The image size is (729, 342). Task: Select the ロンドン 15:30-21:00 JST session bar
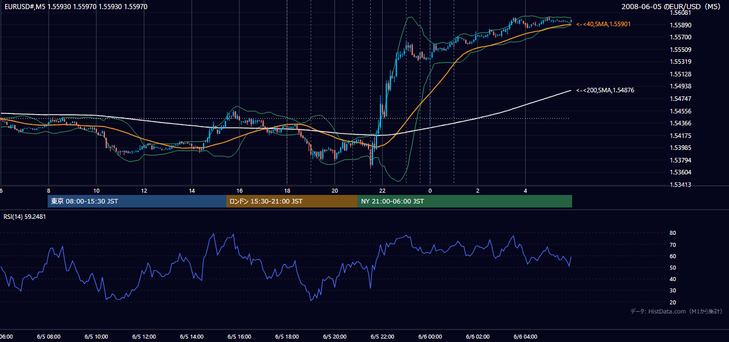(x=292, y=201)
